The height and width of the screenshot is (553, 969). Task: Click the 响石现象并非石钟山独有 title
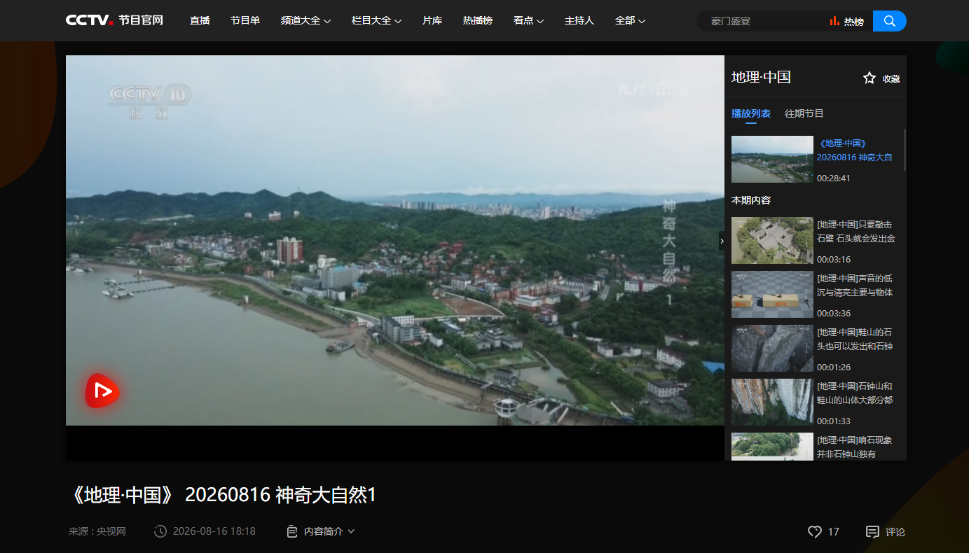tap(855, 447)
